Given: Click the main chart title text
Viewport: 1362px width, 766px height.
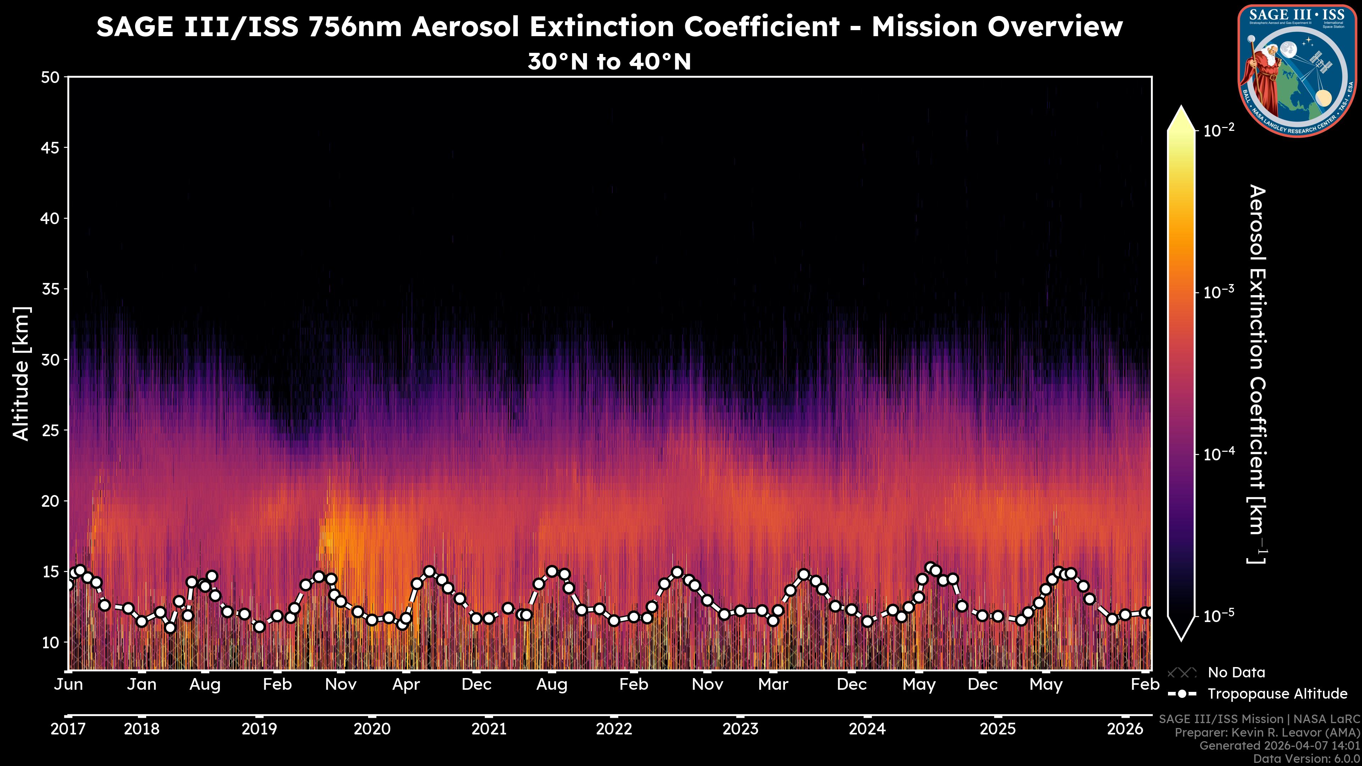Looking at the screenshot, I should coord(609,27).
